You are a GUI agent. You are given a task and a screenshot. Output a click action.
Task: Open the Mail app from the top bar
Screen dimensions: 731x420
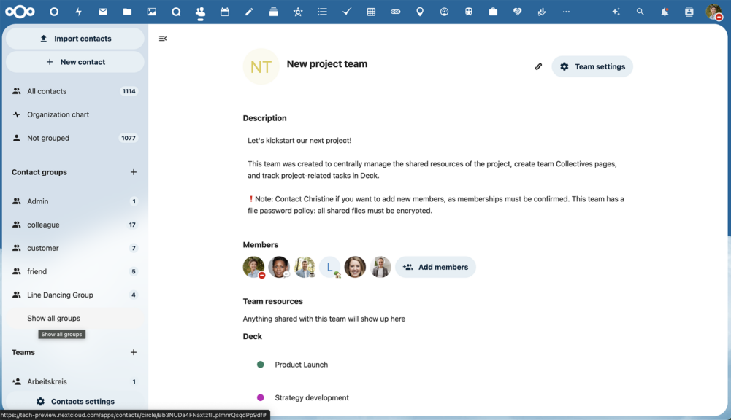tap(102, 11)
